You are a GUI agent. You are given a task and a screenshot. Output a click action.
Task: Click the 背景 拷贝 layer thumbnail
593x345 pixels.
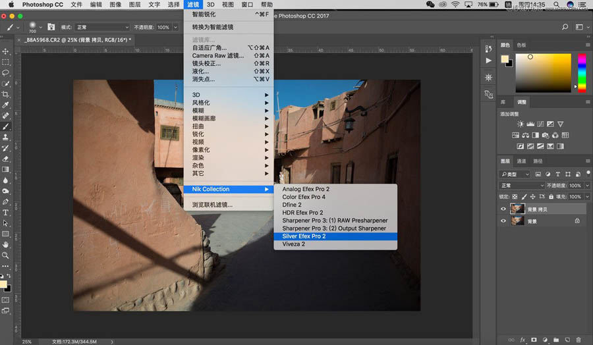(517, 209)
